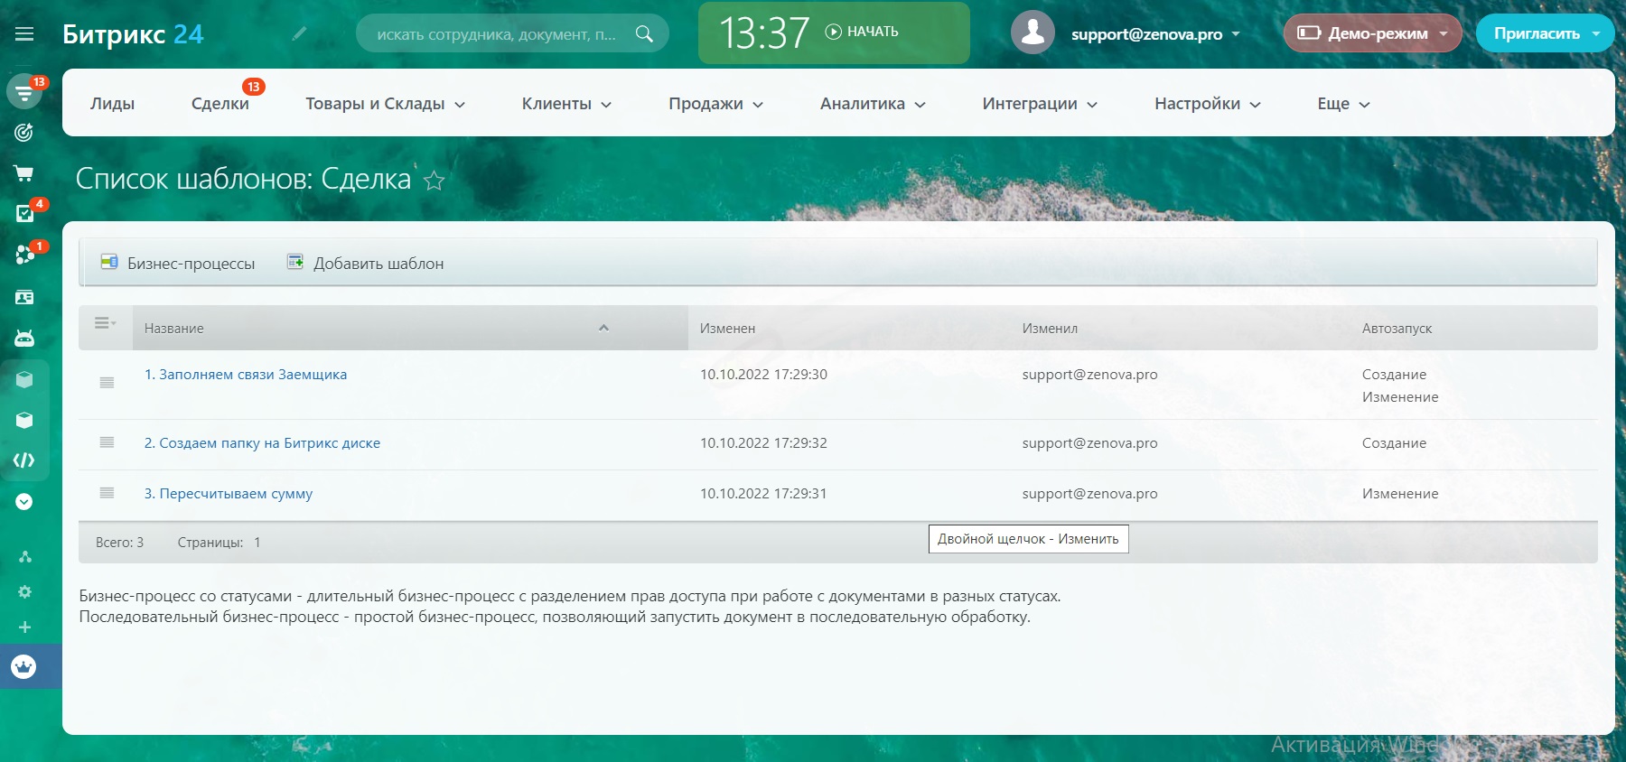
Task: Open the grid column settings menu
Action: tap(105, 323)
